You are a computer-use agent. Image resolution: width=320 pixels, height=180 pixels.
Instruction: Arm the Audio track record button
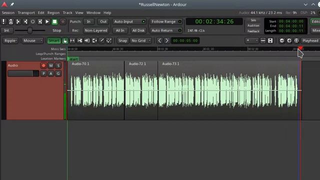43,65
